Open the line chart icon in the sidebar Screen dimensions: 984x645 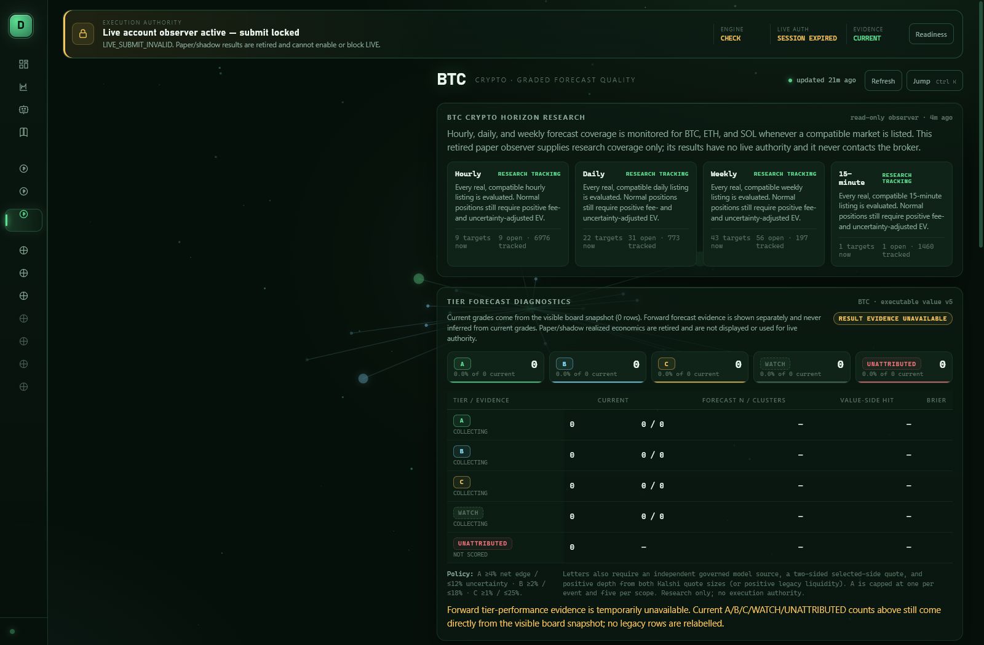(23, 87)
